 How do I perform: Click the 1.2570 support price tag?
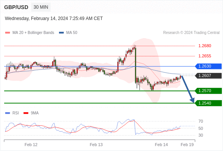(x=208, y=91)
